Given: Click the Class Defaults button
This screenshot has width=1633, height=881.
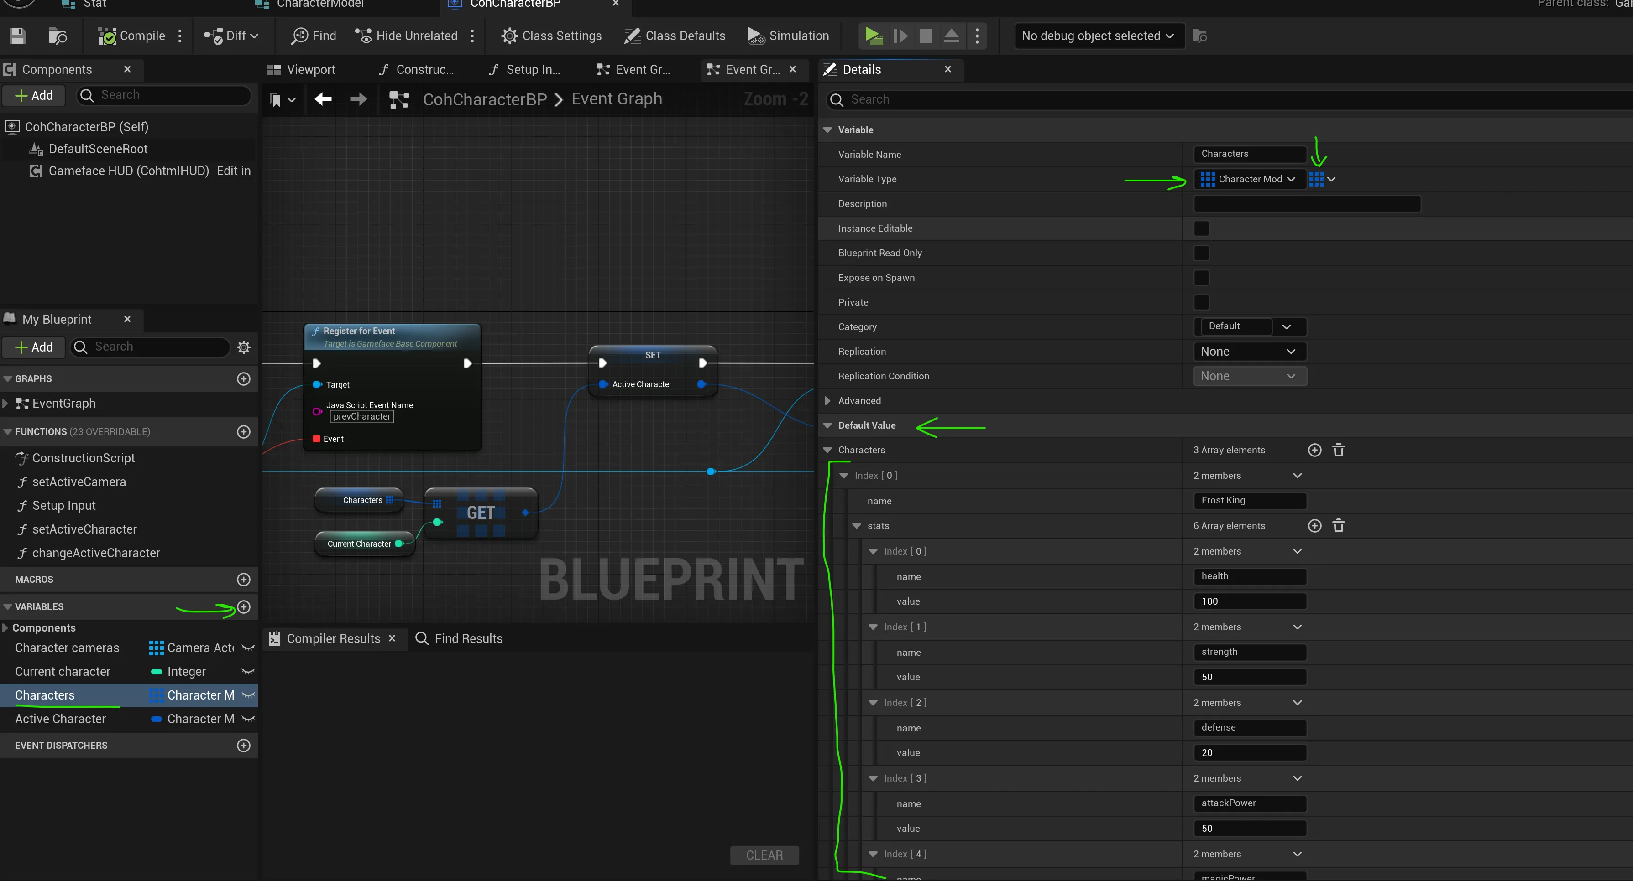Looking at the screenshot, I should [x=675, y=36].
